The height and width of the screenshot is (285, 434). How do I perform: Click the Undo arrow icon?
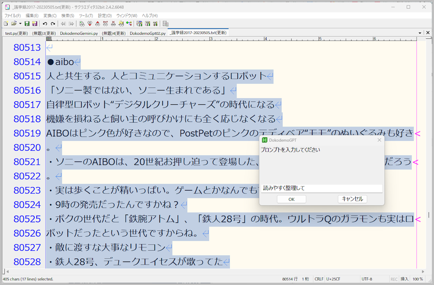(x=45, y=24)
